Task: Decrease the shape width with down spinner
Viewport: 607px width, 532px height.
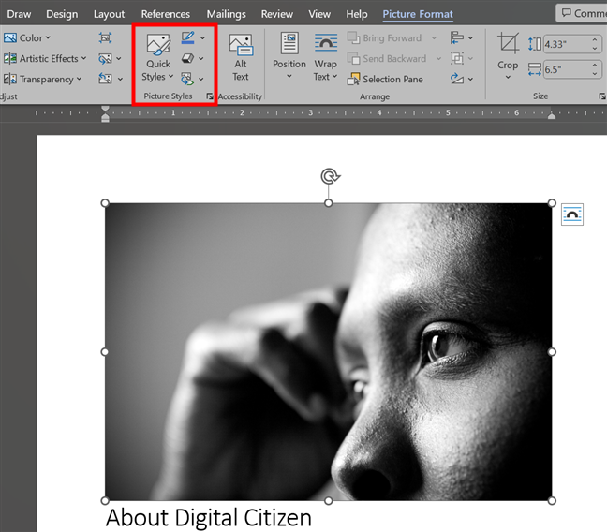Action: click(595, 74)
